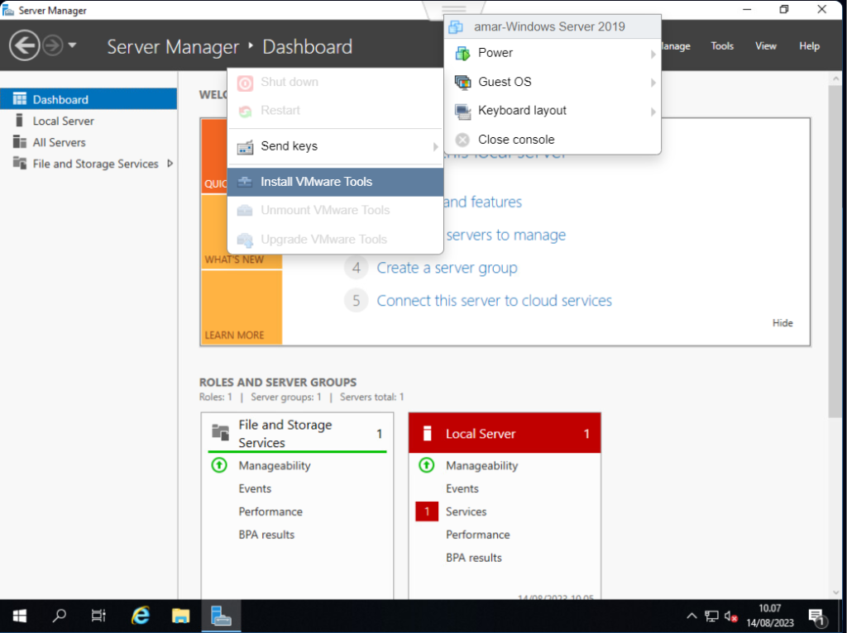The height and width of the screenshot is (633, 847).
Task: Open File Explorer from taskbar
Action: pos(180,616)
